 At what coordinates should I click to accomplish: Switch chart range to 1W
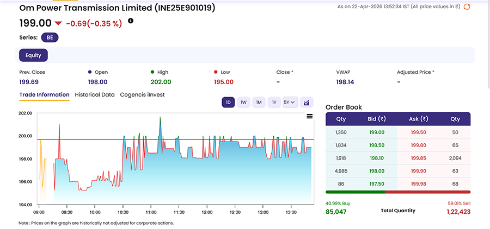click(243, 102)
